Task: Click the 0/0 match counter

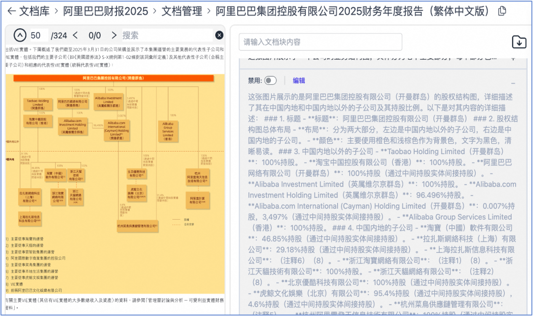Action: [x=94, y=36]
